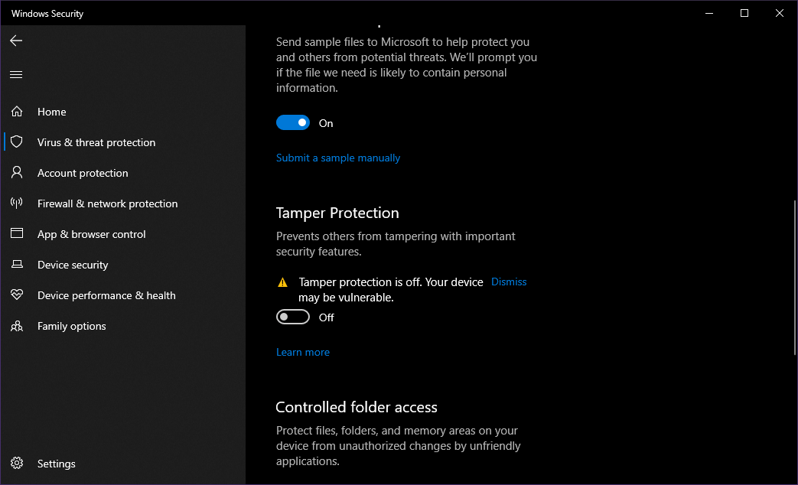The image size is (798, 485).
Task: Click the Home house icon
Action: [x=16, y=111]
